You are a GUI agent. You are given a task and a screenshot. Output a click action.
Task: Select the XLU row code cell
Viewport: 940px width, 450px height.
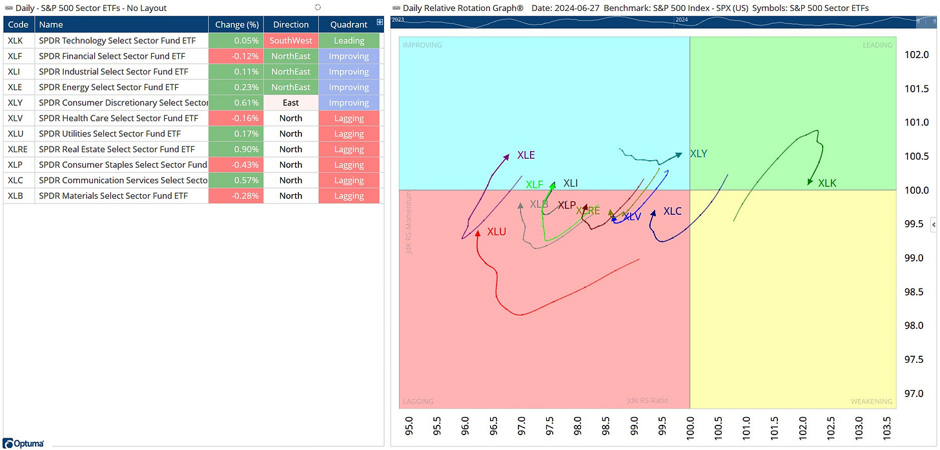pos(19,134)
